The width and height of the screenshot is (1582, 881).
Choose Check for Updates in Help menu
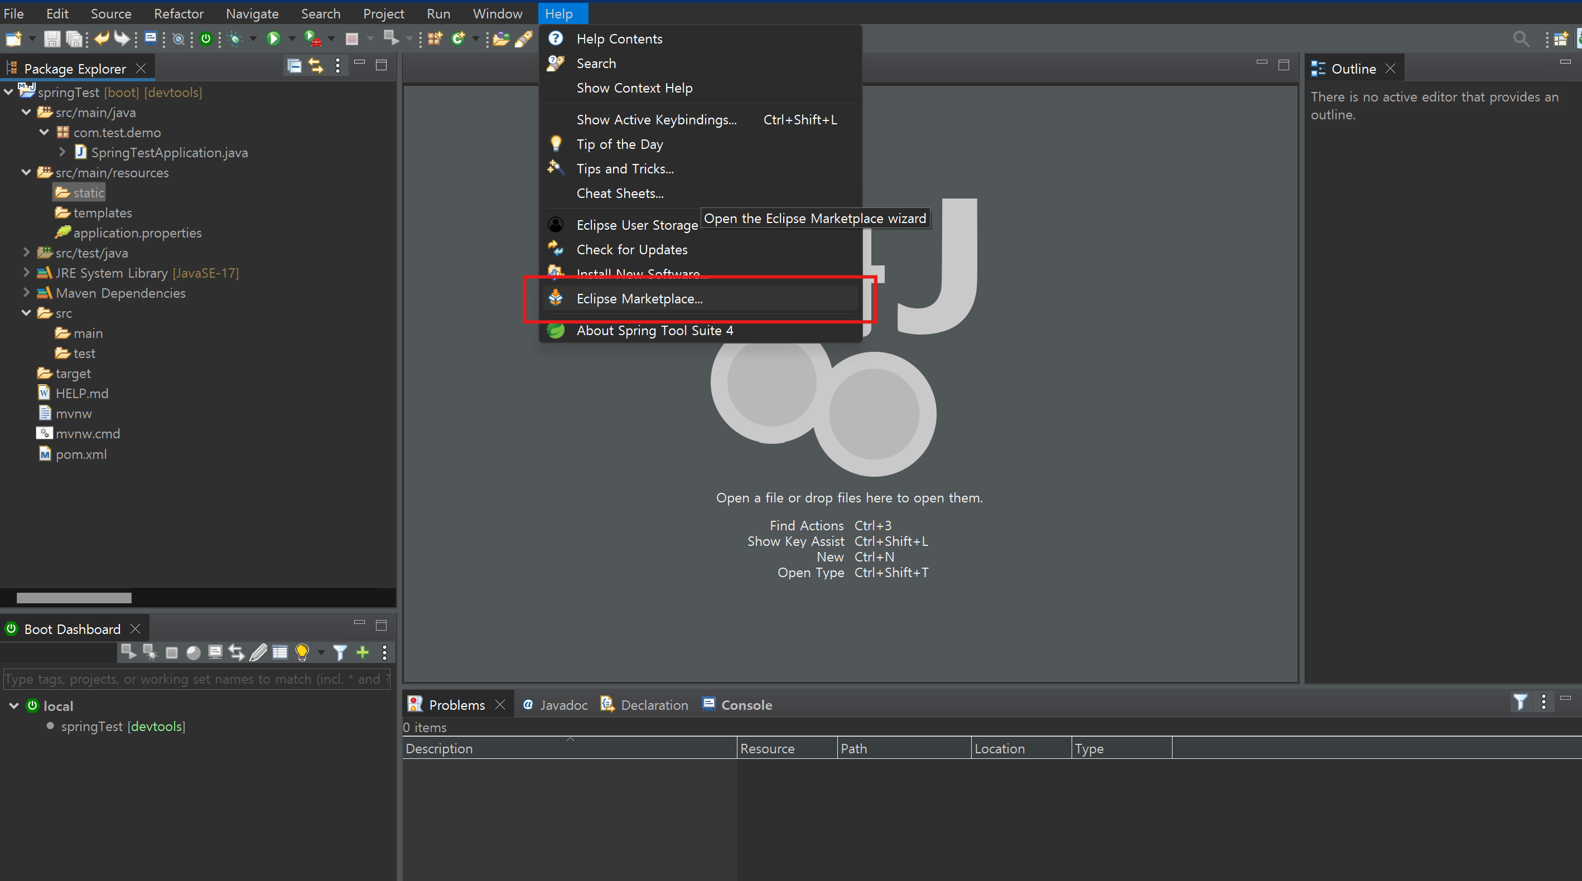point(631,249)
